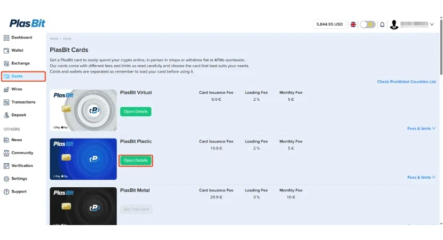
Task: Click the OTHERS sidebar section label
Action: [x=12, y=129]
